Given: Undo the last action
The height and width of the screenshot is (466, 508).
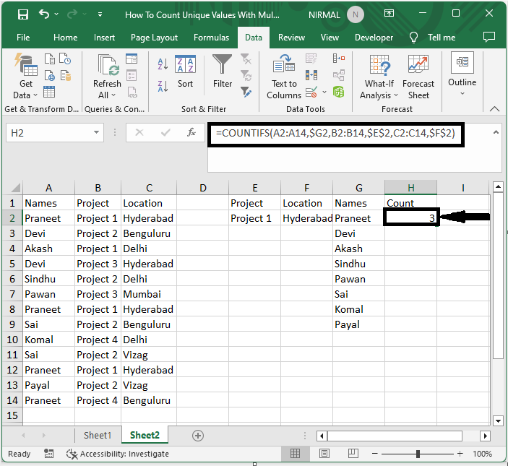Looking at the screenshot, I should click(44, 14).
